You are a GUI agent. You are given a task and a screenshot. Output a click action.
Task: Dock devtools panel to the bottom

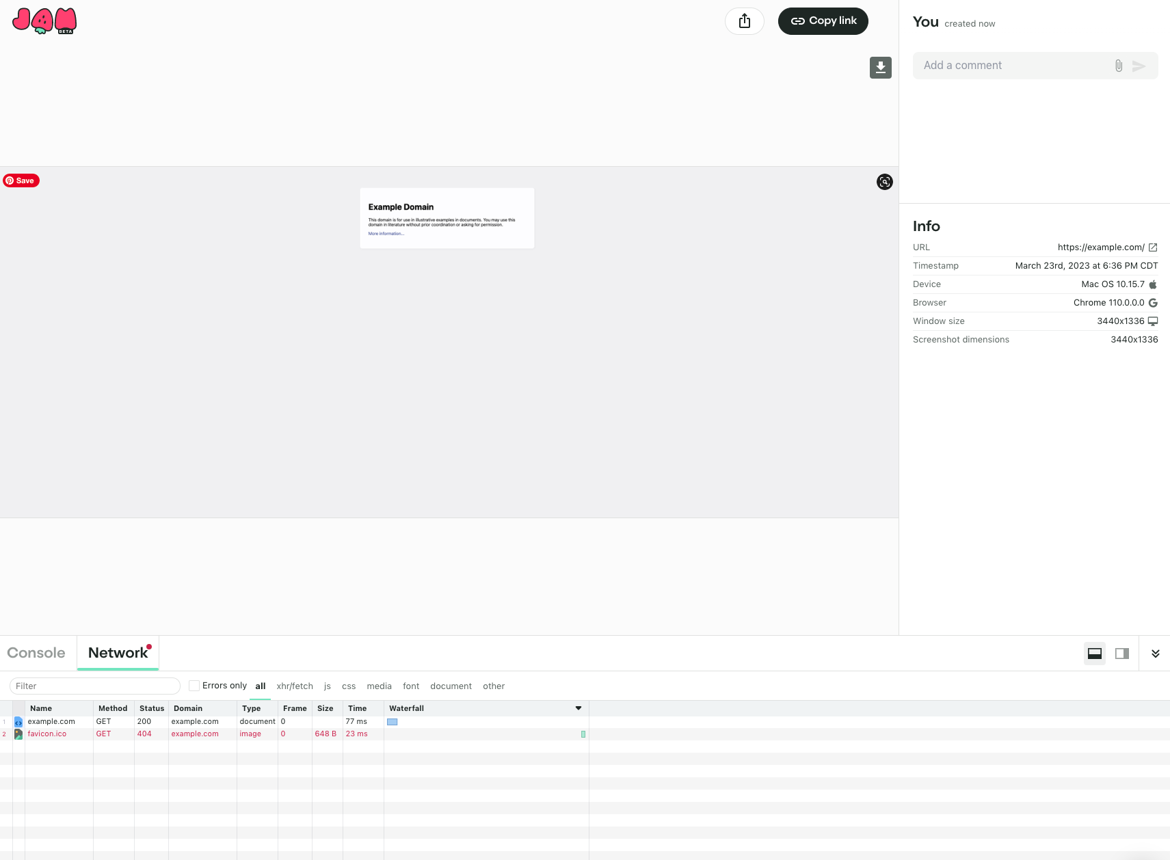click(x=1094, y=654)
